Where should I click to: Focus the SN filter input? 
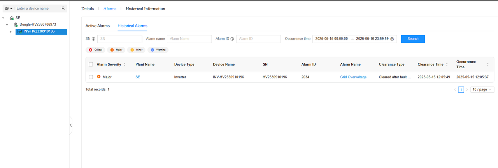coord(120,39)
